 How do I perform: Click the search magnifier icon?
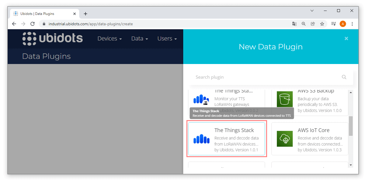tap(344, 77)
